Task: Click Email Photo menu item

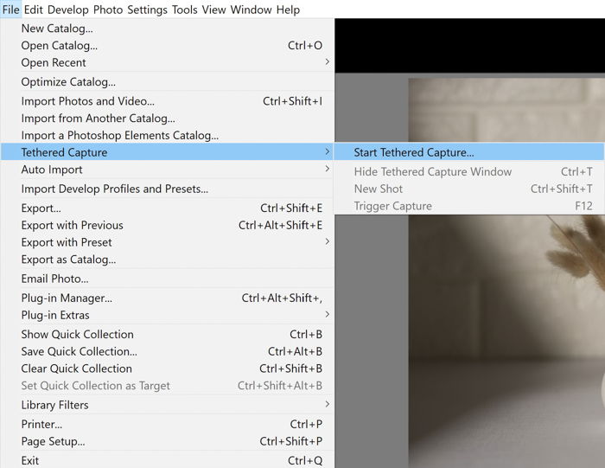Action: point(55,279)
